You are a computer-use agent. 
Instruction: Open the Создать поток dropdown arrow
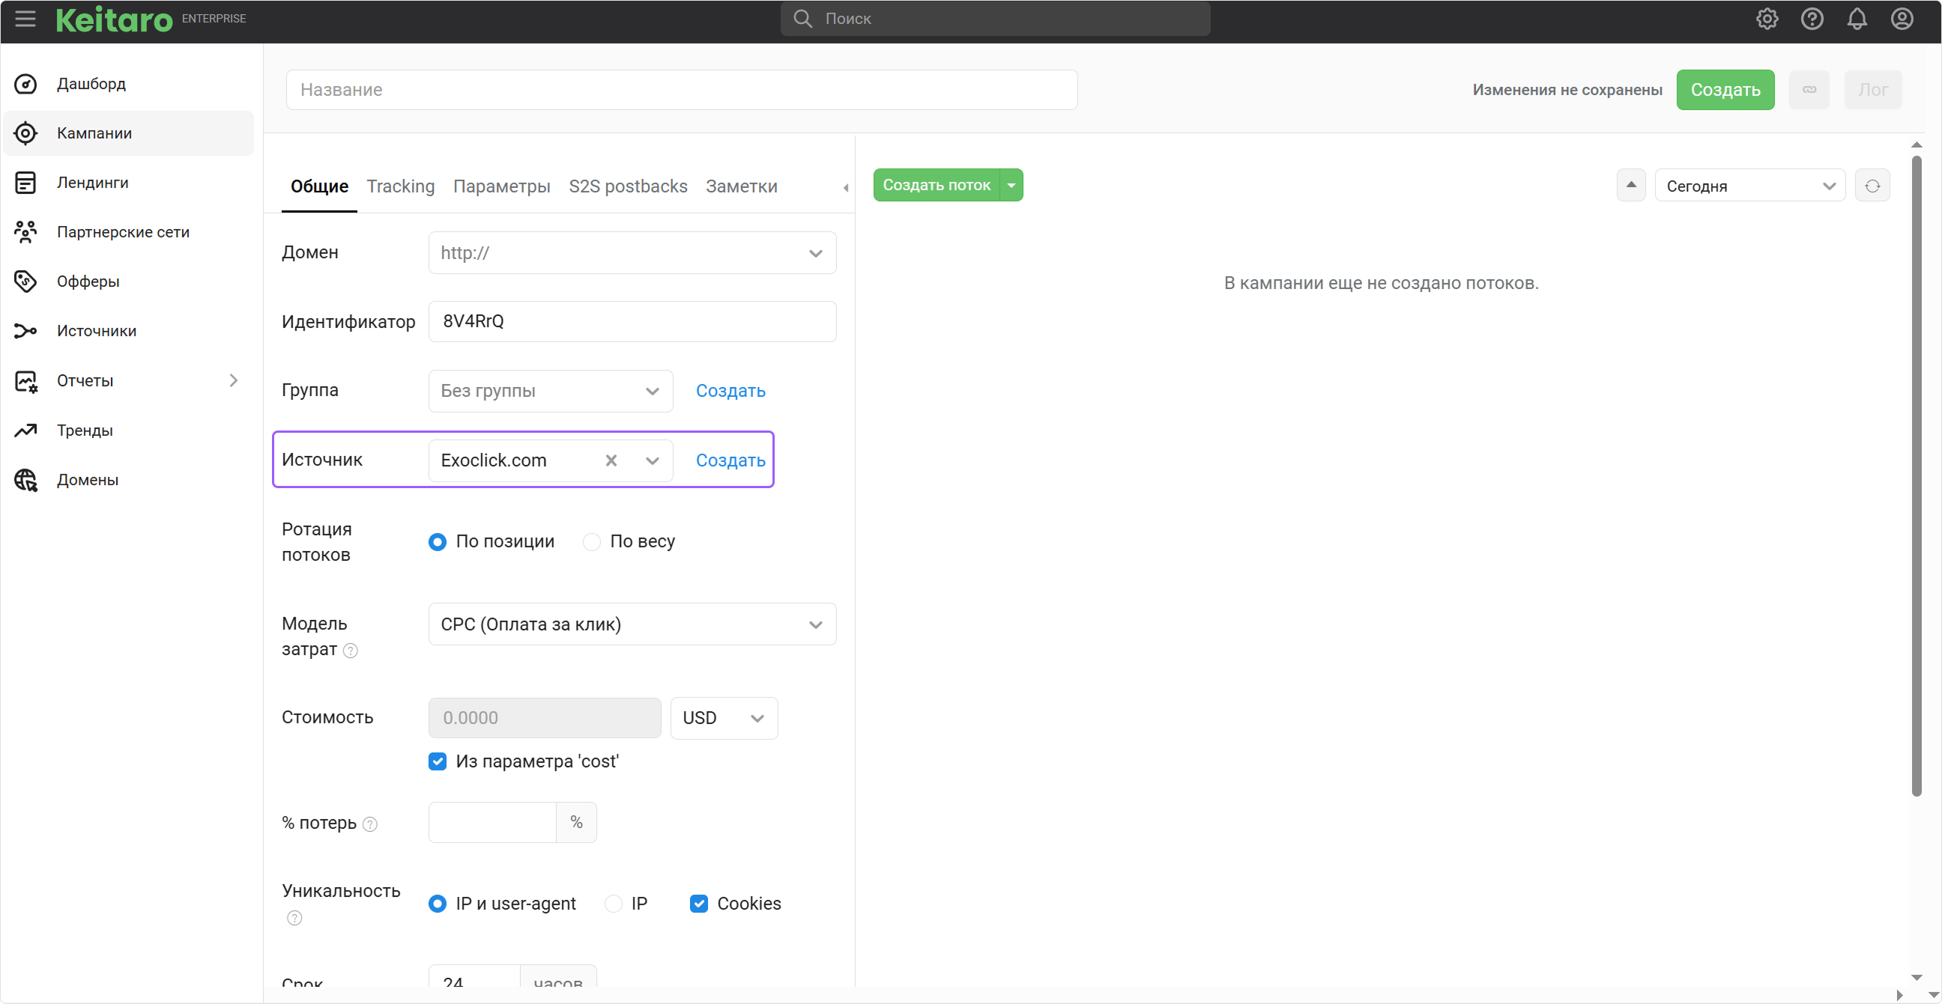pyautogui.click(x=1011, y=185)
